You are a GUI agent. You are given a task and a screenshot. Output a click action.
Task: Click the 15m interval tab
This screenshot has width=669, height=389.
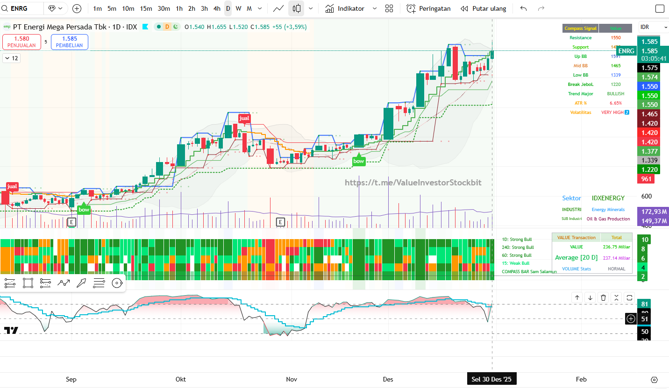coord(146,8)
